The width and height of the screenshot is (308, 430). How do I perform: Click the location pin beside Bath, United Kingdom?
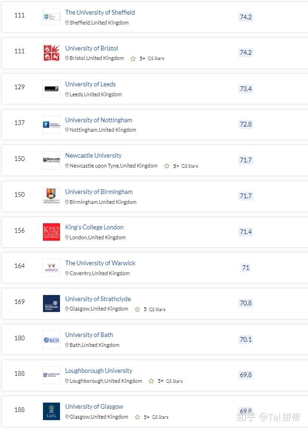[x=67, y=345]
